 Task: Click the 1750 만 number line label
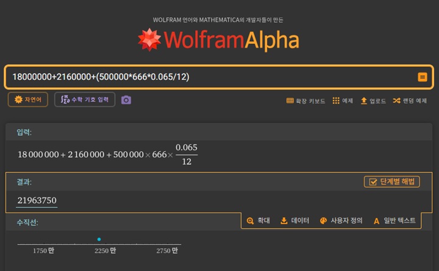[43, 250]
